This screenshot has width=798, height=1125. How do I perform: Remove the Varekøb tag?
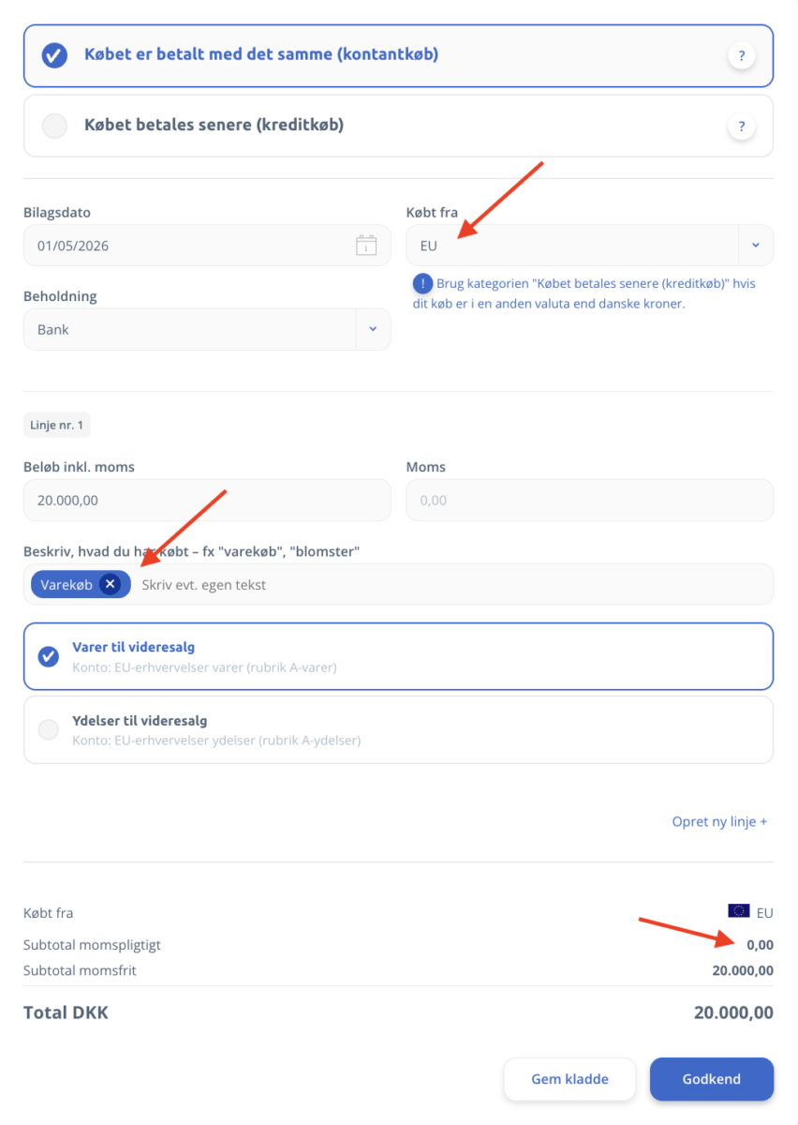click(x=111, y=584)
